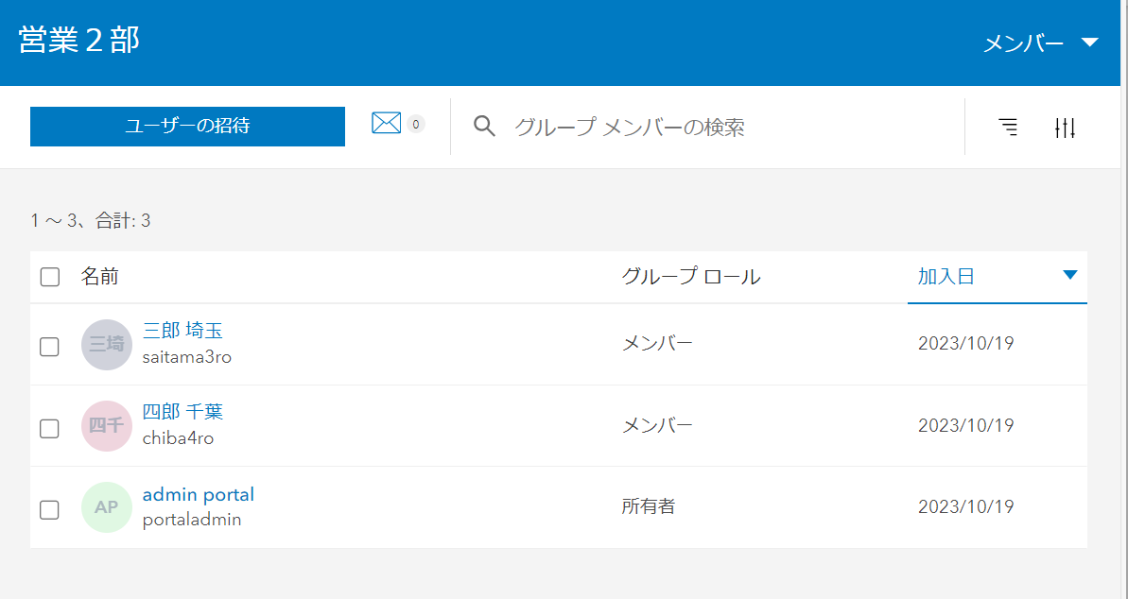1128x599 pixels.
Task: Click the search magnifier icon
Action: point(484,127)
